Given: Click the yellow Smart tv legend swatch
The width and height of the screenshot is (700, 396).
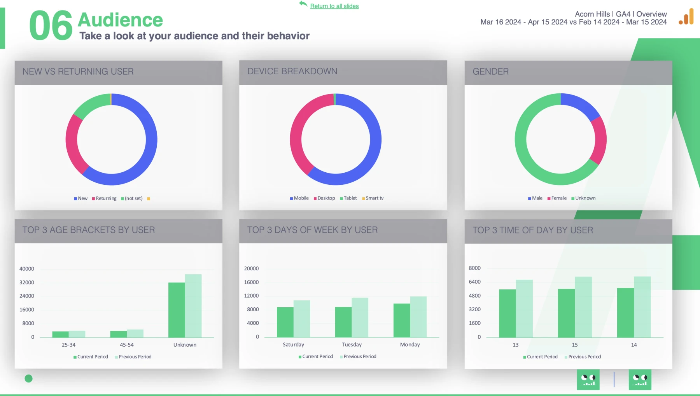Looking at the screenshot, I should pyautogui.click(x=364, y=198).
